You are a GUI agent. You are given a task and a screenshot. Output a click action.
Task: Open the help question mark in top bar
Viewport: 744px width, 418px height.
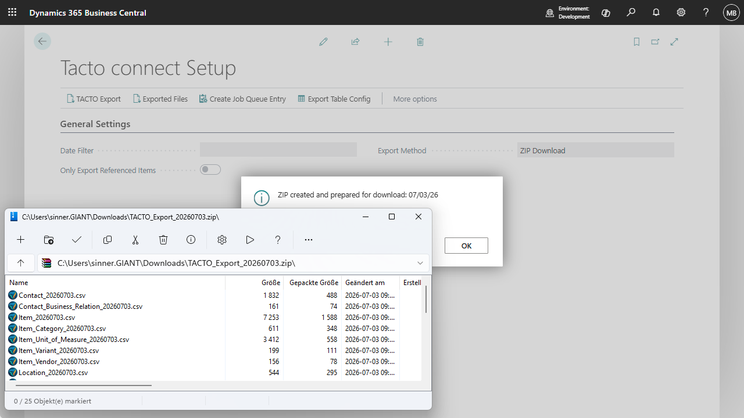click(x=706, y=12)
